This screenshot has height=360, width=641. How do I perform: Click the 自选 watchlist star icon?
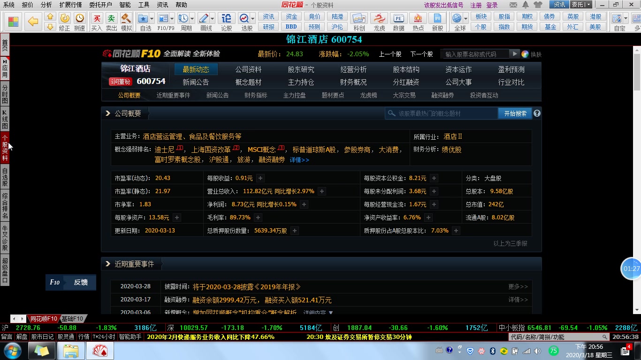pyautogui.click(x=143, y=19)
